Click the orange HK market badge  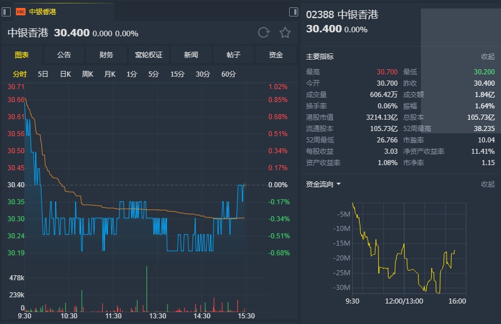(x=20, y=12)
